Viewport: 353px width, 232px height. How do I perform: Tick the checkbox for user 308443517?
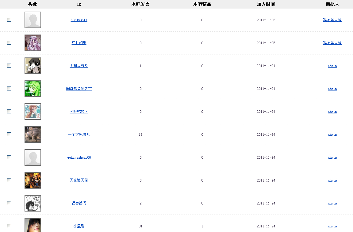pyautogui.click(x=9, y=20)
